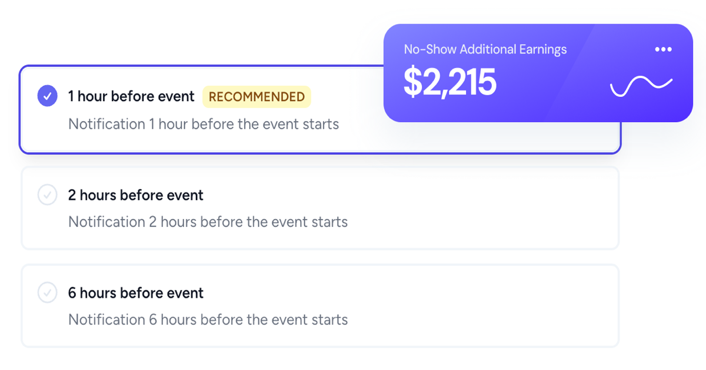Click the "2 hours before event" title
This screenshot has width=706, height=370.
click(136, 195)
